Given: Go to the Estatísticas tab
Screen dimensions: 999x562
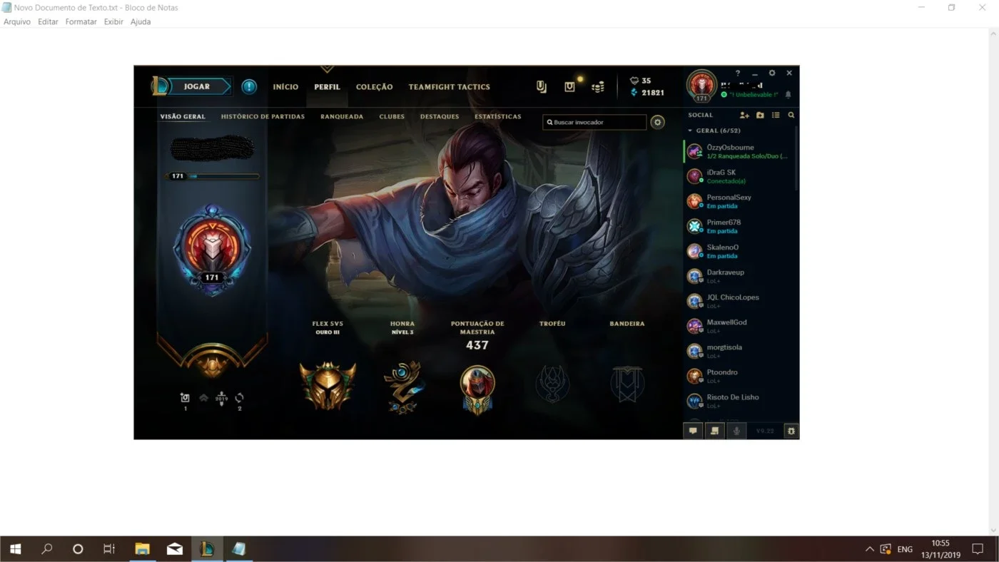Looking at the screenshot, I should [x=498, y=116].
